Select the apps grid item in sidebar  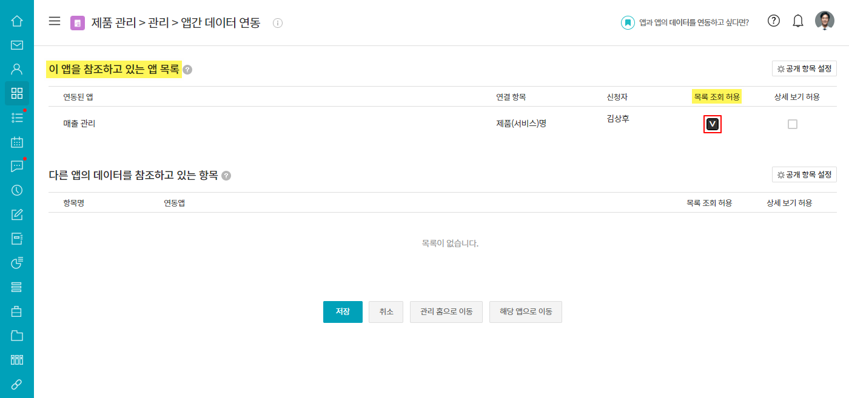coord(17,93)
